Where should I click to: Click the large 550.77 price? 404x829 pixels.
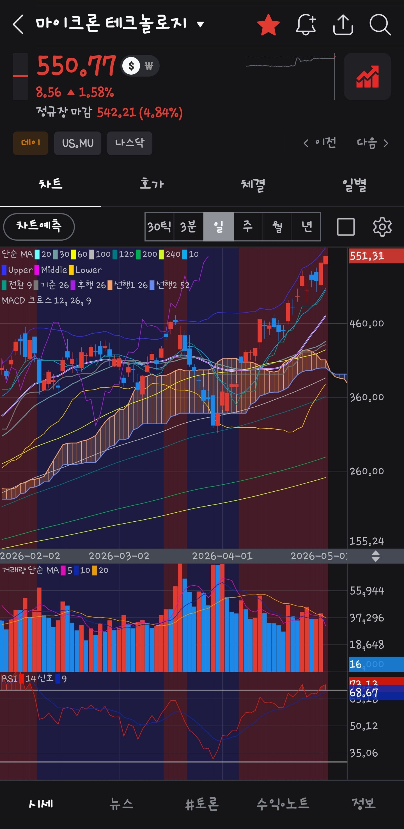(76, 66)
